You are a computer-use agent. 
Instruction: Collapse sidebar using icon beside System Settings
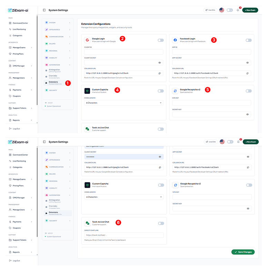click(44, 10)
